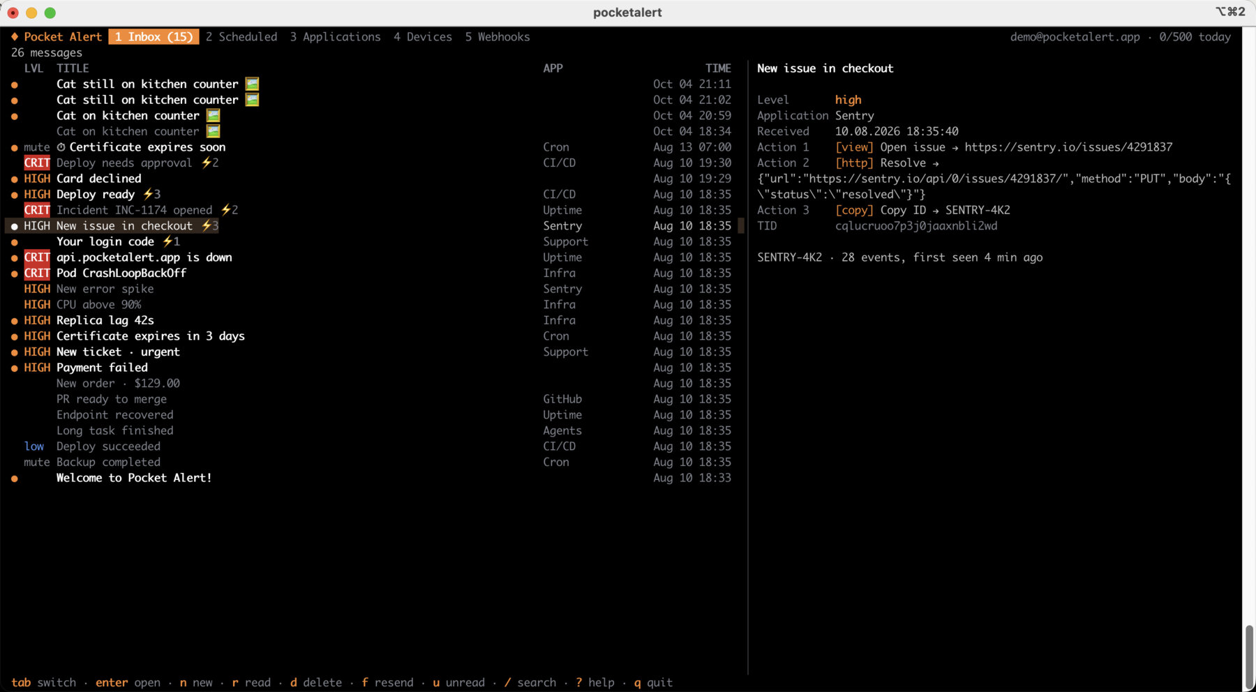Image resolution: width=1256 pixels, height=692 pixels.
Task: Switch to the Devices tab
Action: 423,37
